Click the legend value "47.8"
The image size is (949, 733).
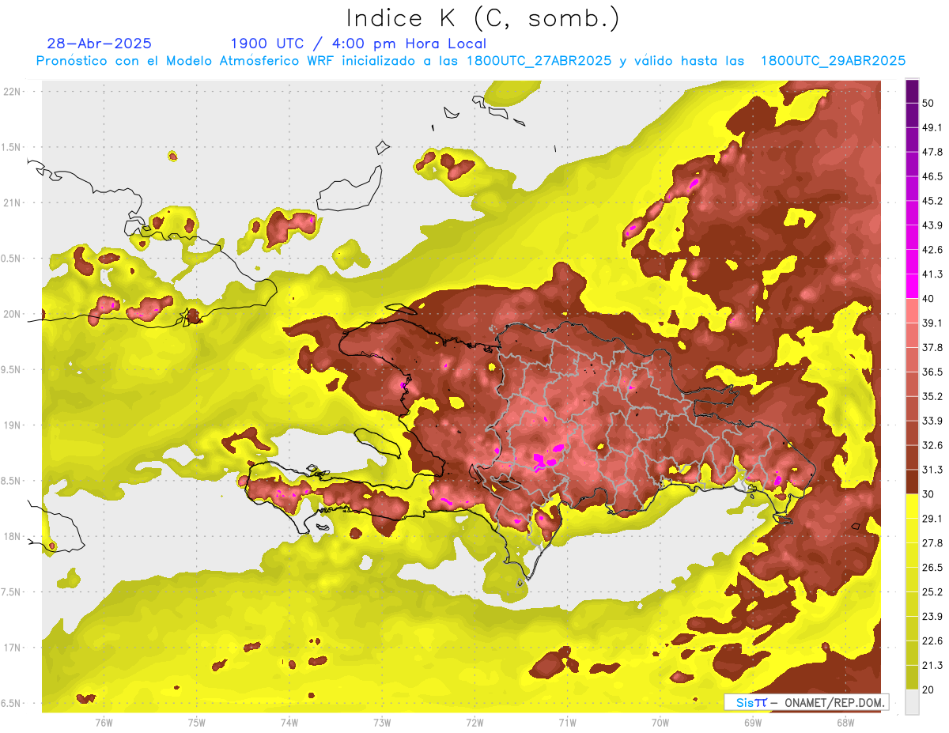pos(932,152)
